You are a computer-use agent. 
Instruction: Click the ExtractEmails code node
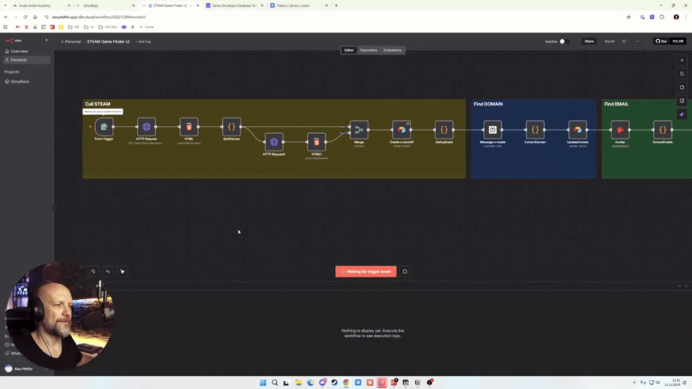pos(662,128)
